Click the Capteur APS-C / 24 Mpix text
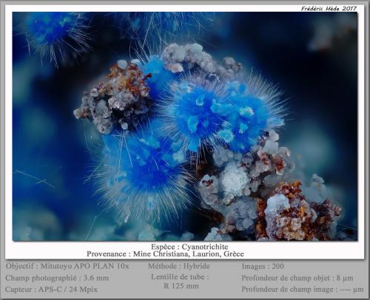The height and width of the screenshot is (300, 370). pyautogui.click(x=51, y=289)
